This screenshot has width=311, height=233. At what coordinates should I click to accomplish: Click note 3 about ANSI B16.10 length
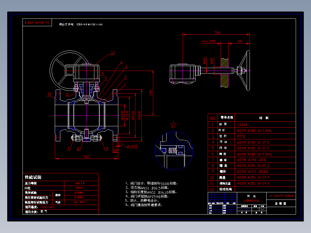point(151,192)
